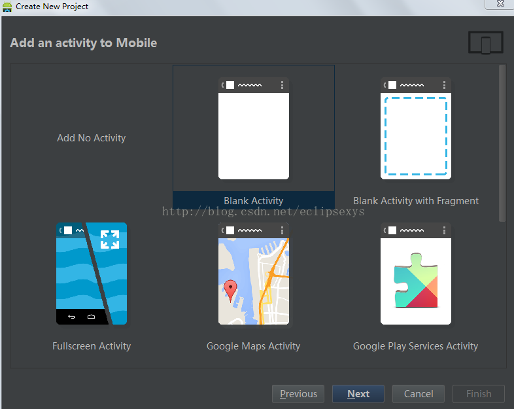The width and height of the screenshot is (514, 409).
Task: Click the Google Maps Activity label
Action: coord(253,346)
